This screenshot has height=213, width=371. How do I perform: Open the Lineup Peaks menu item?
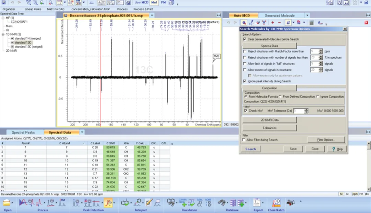(33, 9)
